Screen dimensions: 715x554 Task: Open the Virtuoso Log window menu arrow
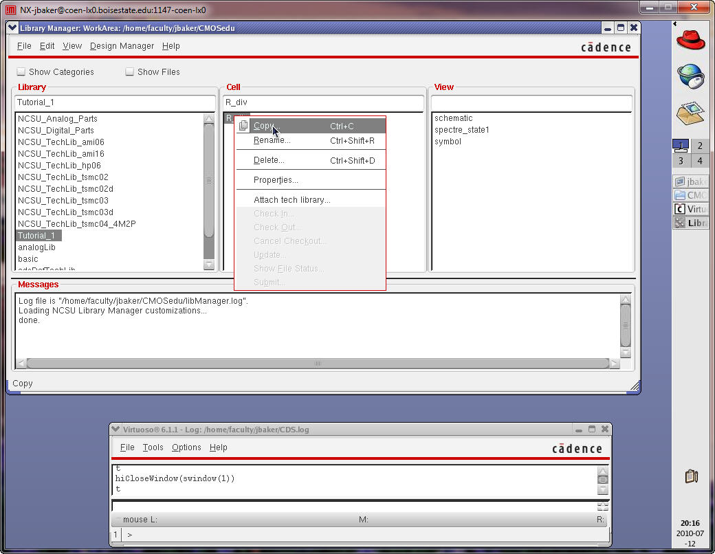(115, 429)
